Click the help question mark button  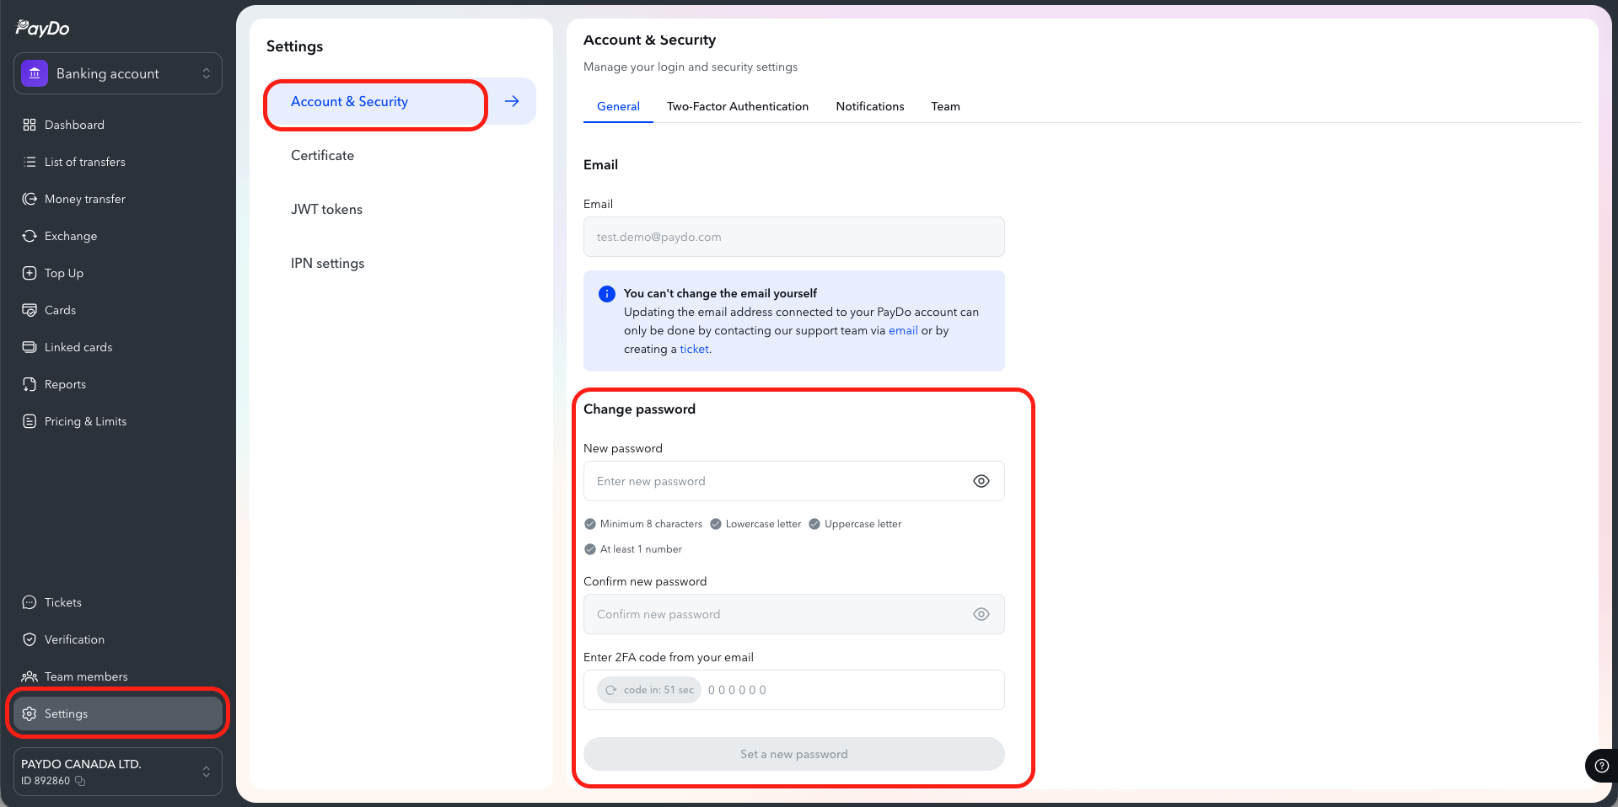[x=1602, y=766]
